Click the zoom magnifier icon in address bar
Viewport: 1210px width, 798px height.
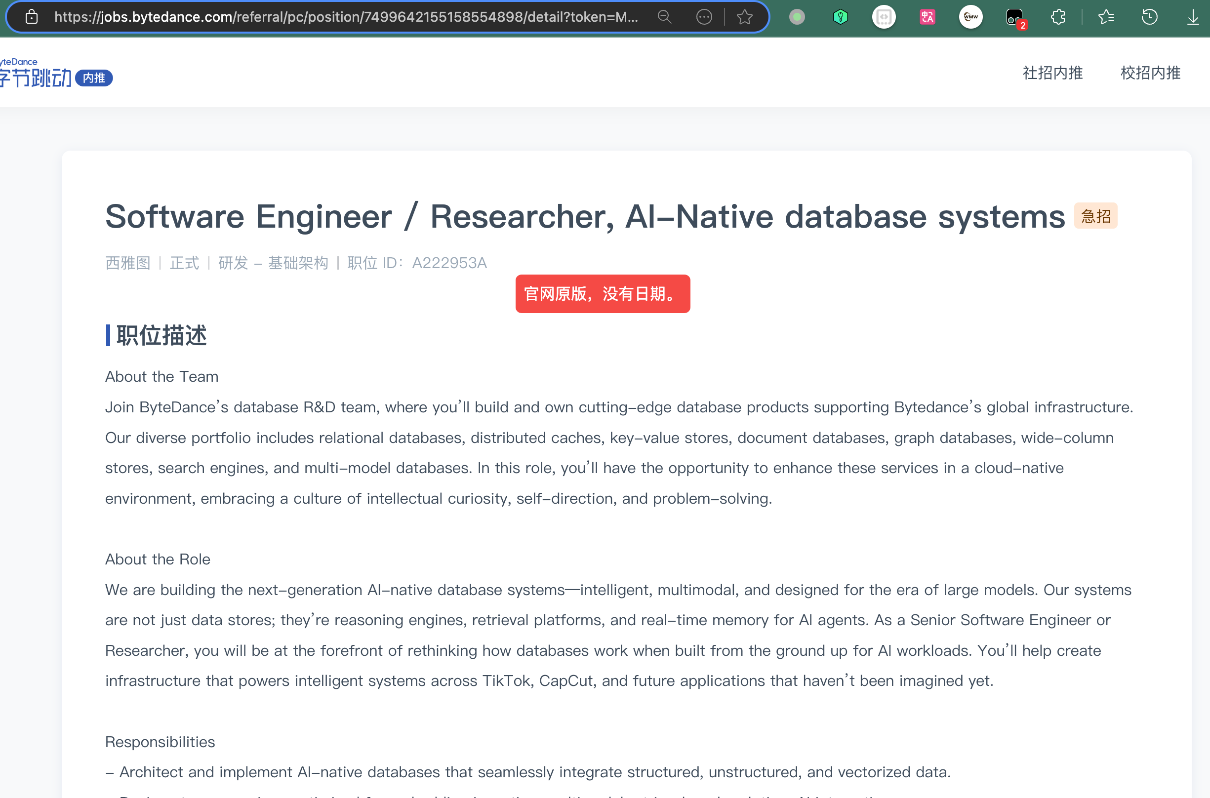664,17
